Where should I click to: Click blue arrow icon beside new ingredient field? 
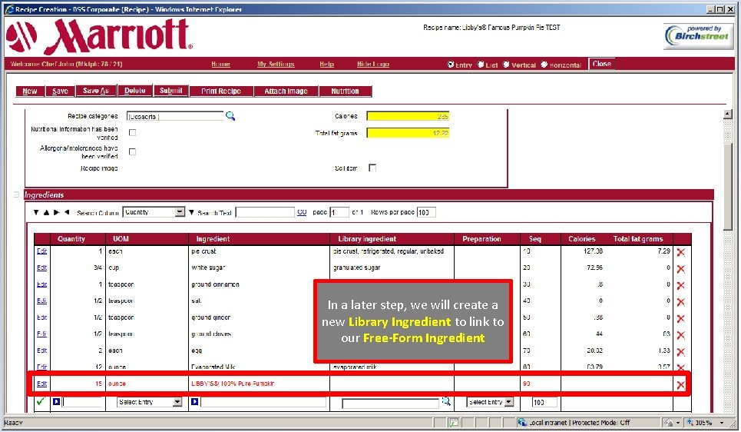(x=194, y=402)
